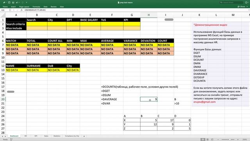This screenshot has height=141, width=250.
Task: Expand the Share dropdown arrow
Action: (x=247, y=7)
